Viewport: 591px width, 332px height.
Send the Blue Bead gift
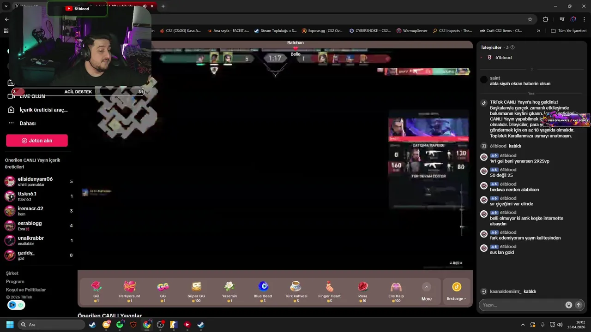pos(263,292)
